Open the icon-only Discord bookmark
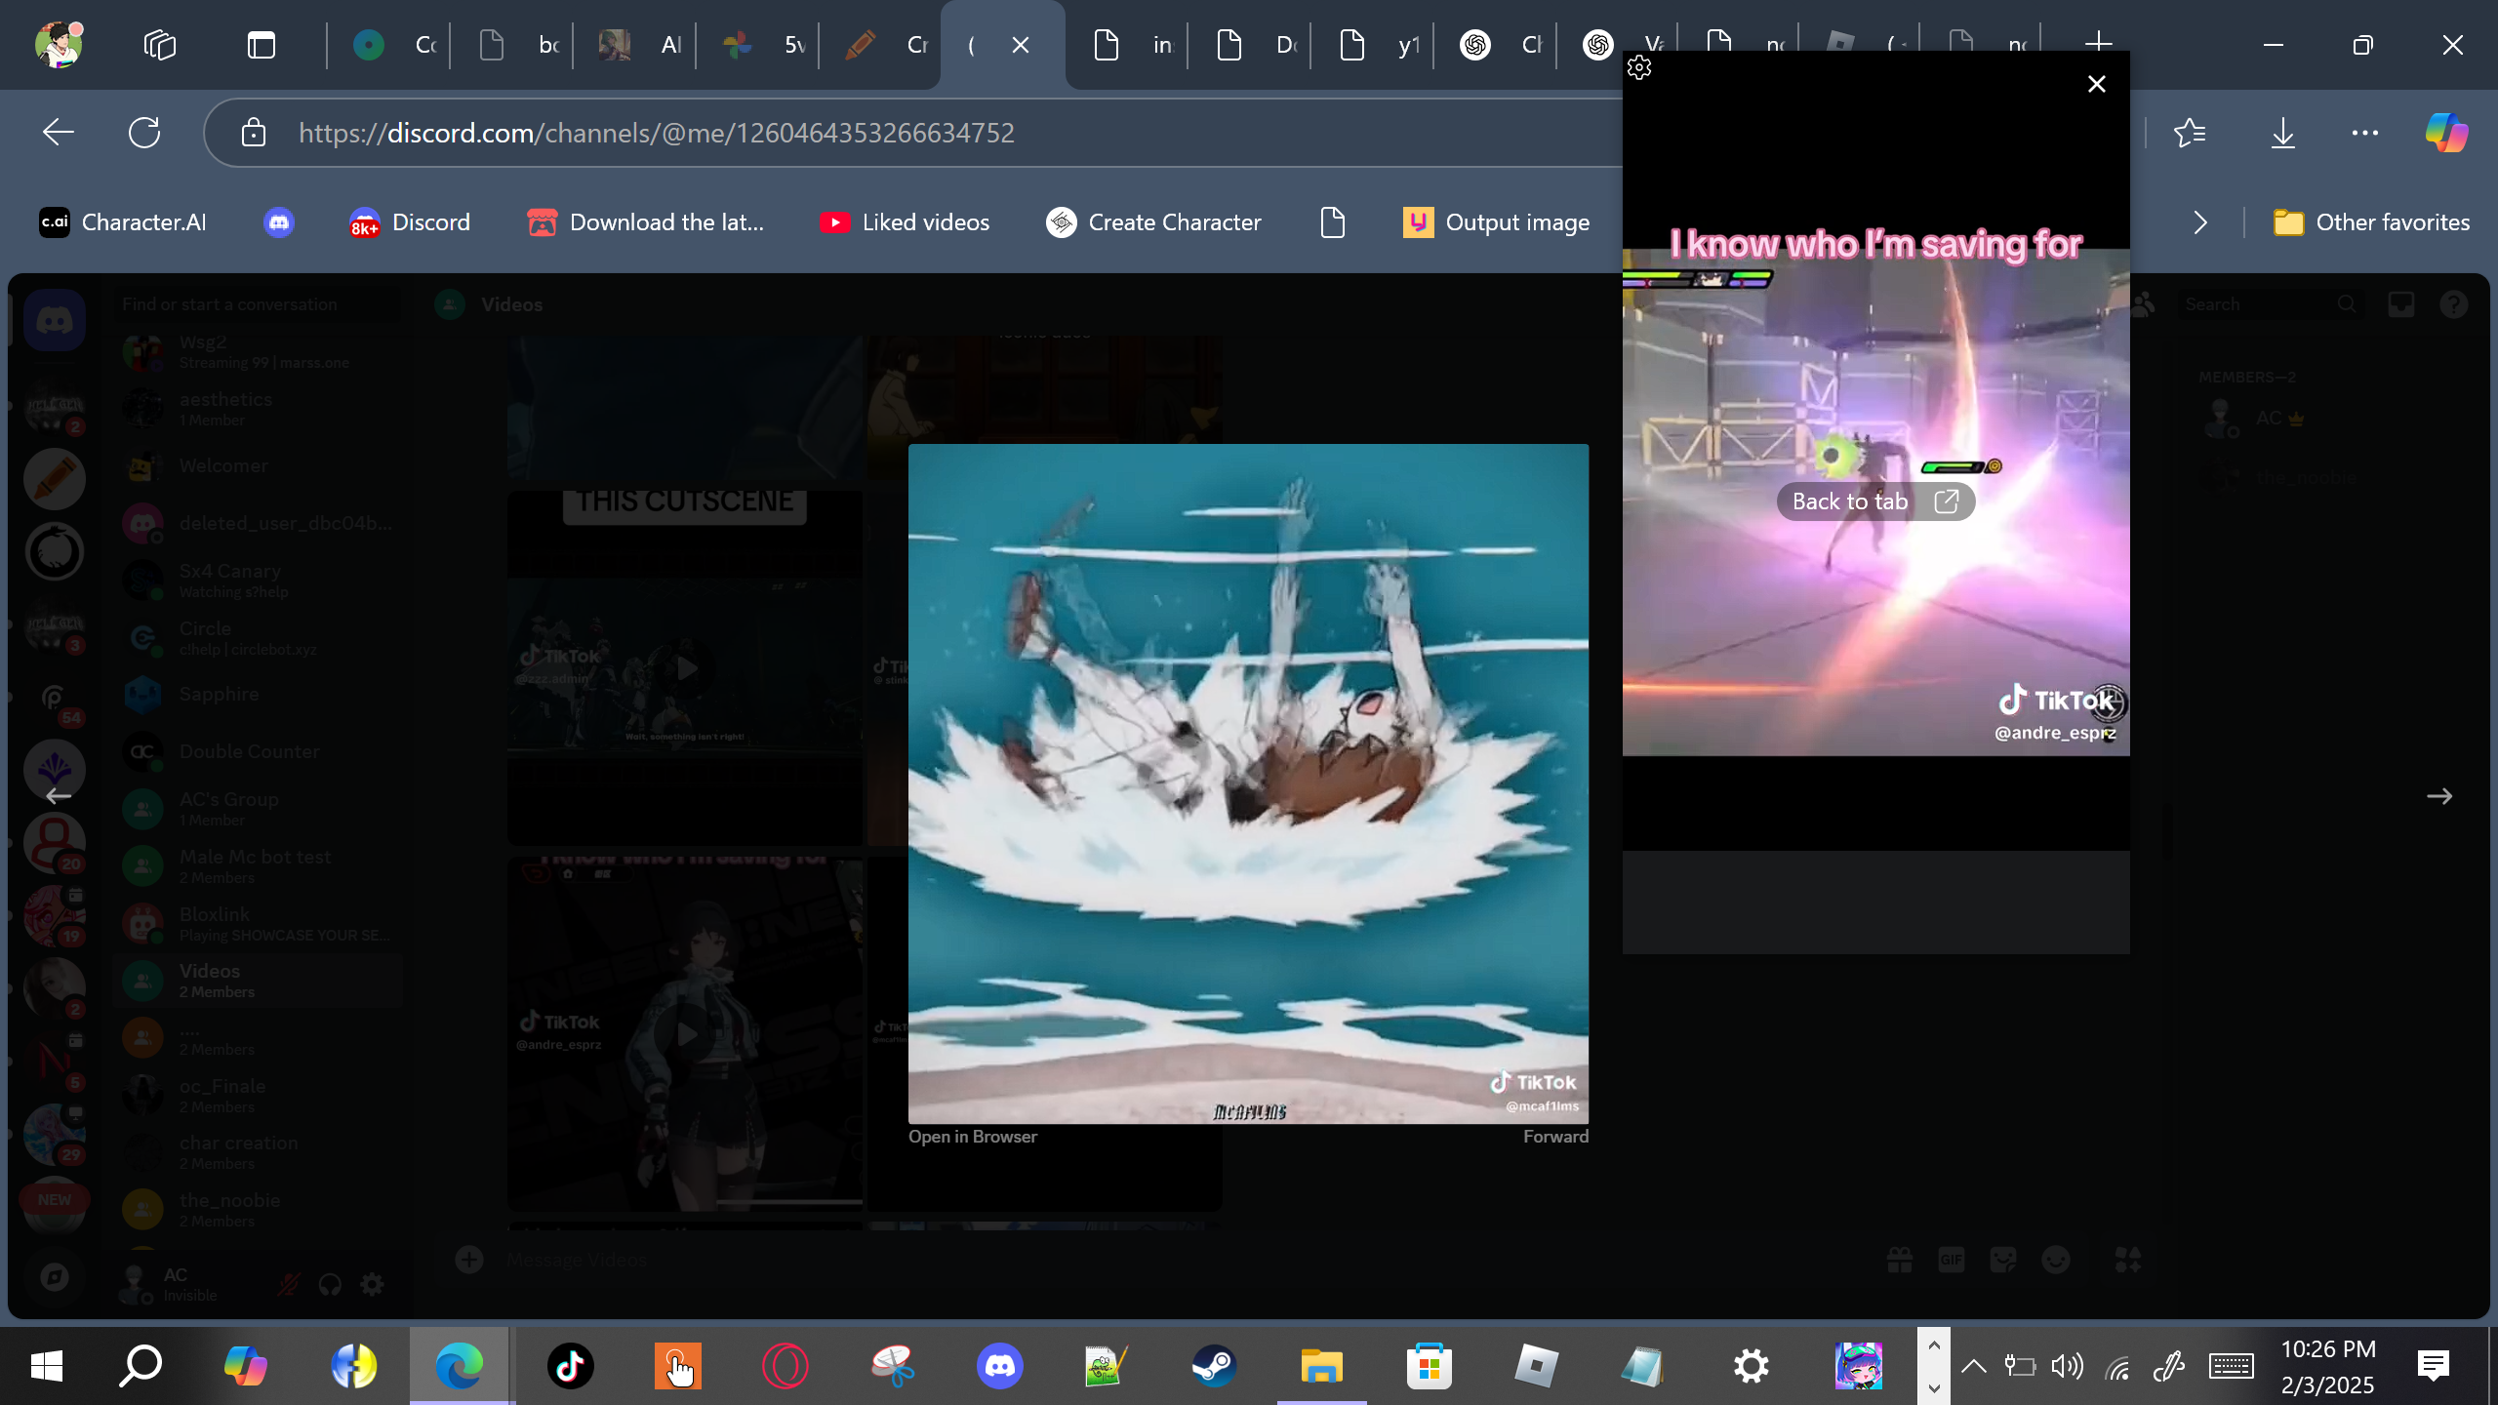Screen dimensions: 2498x1405 point(279,222)
